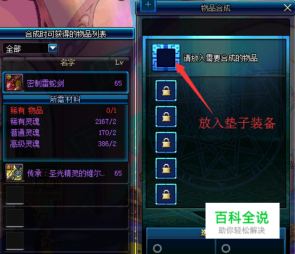This screenshot has height=254, width=295.
Task: Select the 密制雷蛇剑 list row
Action: (x=65, y=83)
